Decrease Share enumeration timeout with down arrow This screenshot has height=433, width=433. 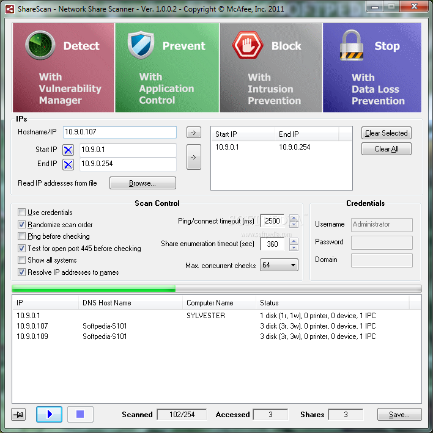pyautogui.click(x=294, y=247)
